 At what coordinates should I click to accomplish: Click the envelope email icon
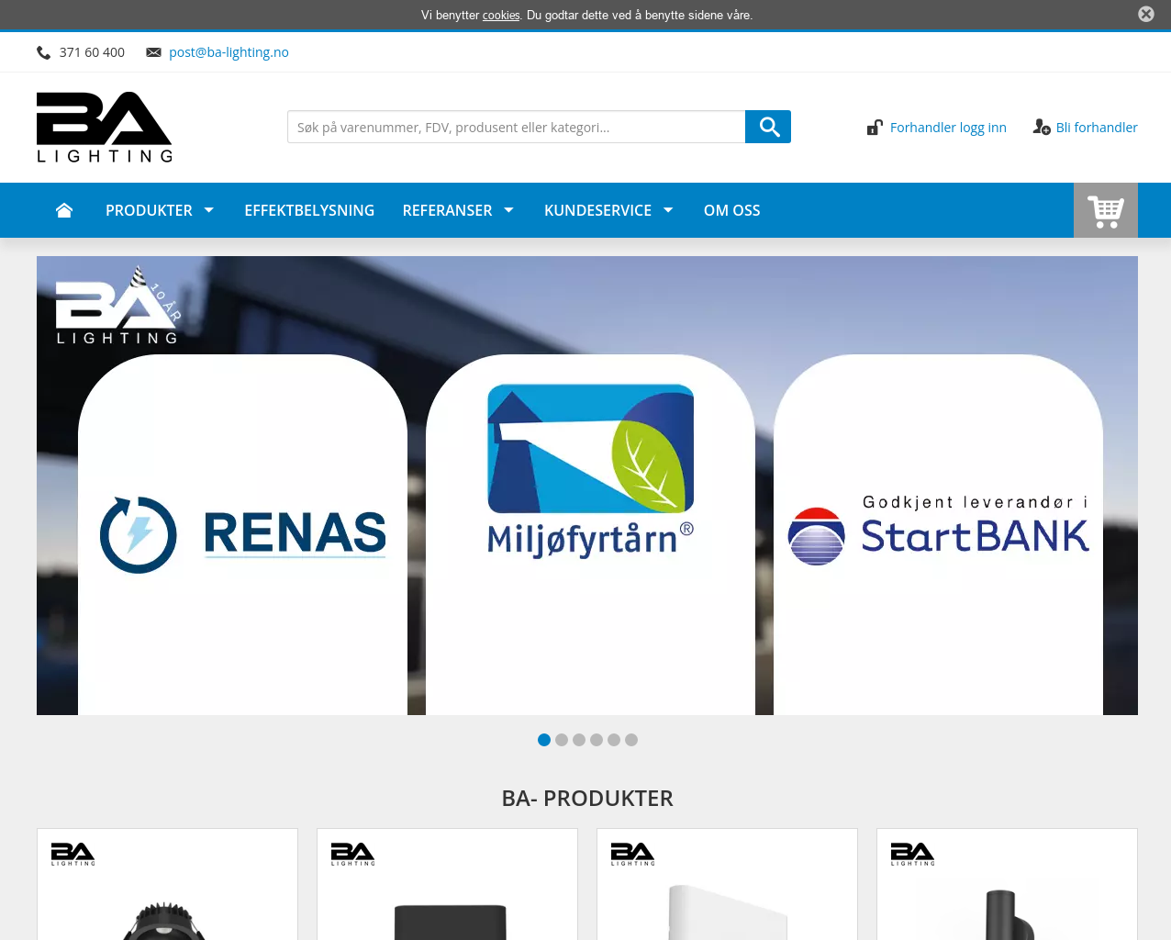154,52
